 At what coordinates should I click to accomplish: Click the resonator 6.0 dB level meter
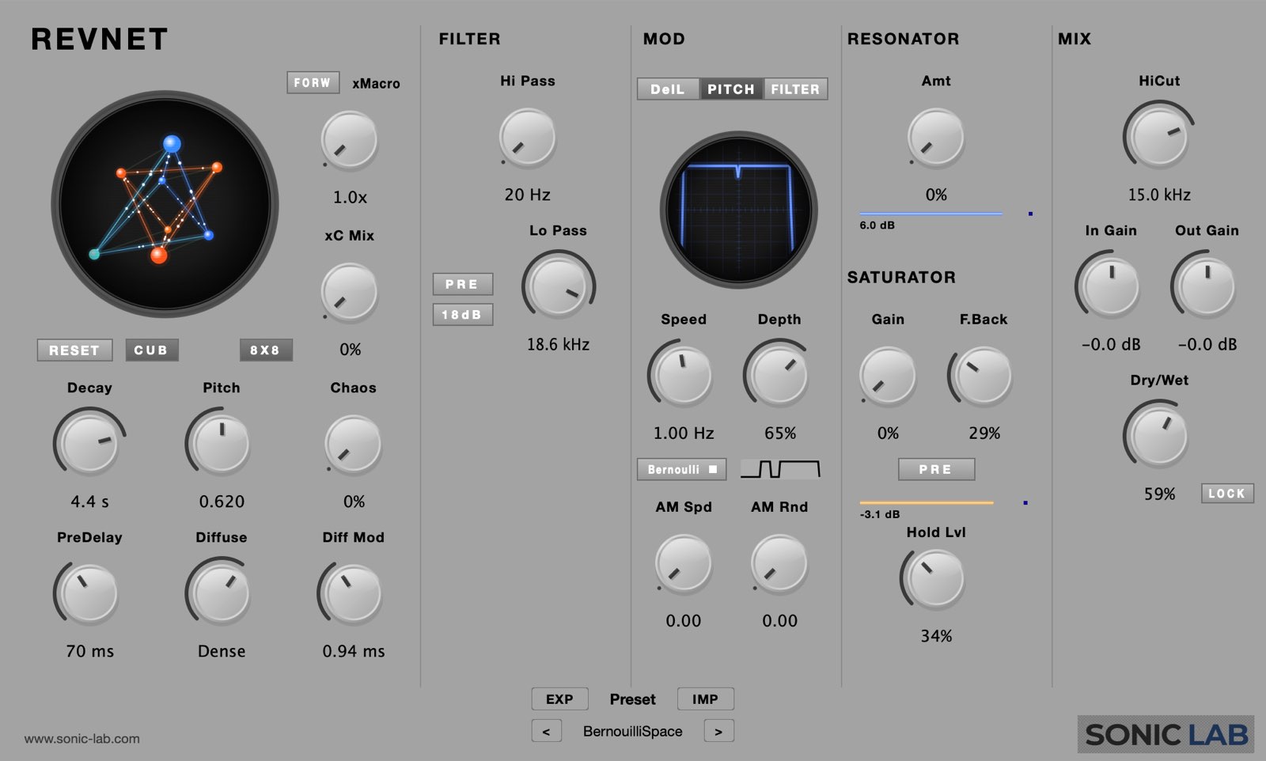coord(946,214)
